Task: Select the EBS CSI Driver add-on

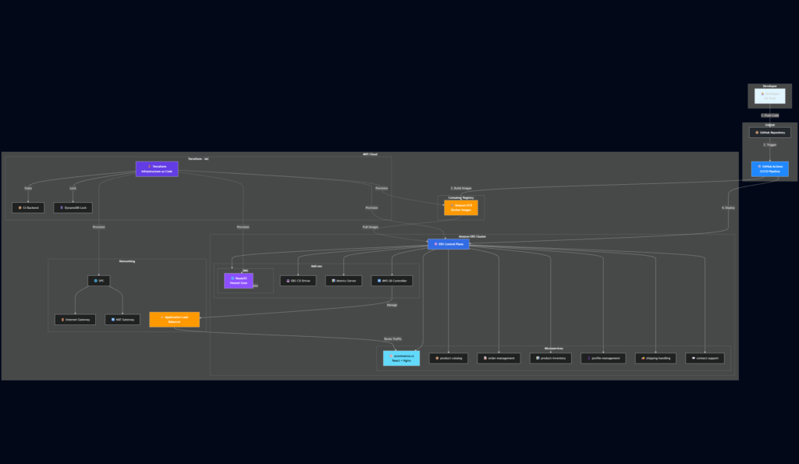Action: point(298,281)
